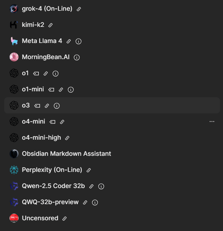
Task: Open the info icon for Meta Llama 4
Action: click(79, 41)
